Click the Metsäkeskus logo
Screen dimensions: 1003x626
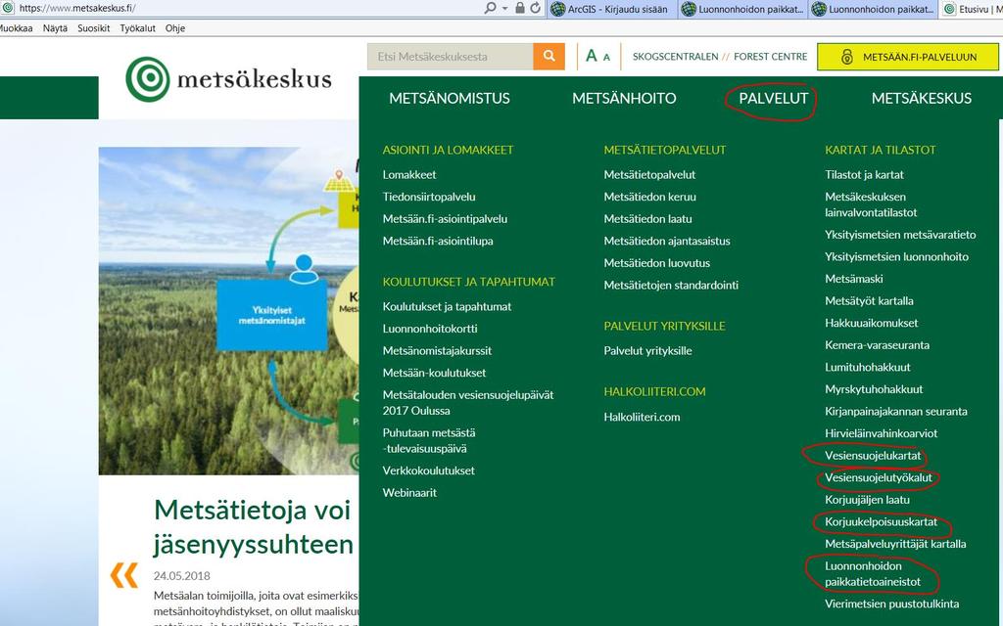(228, 79)
